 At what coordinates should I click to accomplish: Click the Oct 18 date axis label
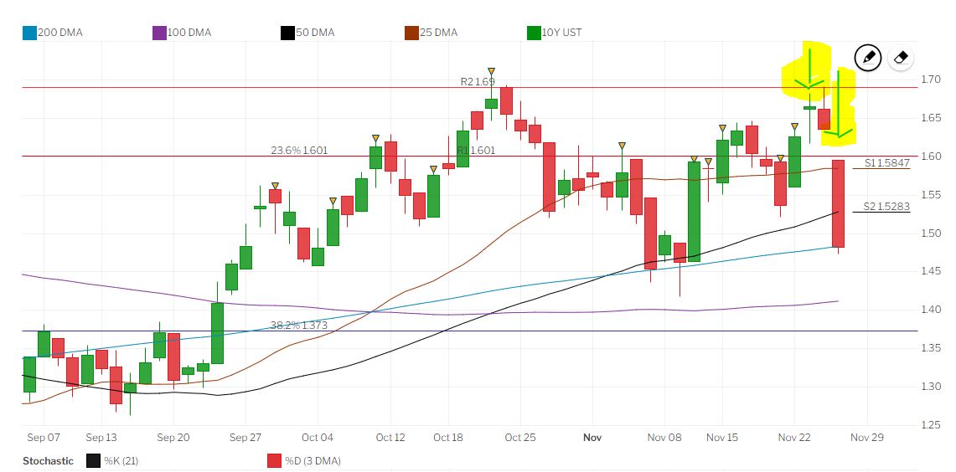coord(448,438)
